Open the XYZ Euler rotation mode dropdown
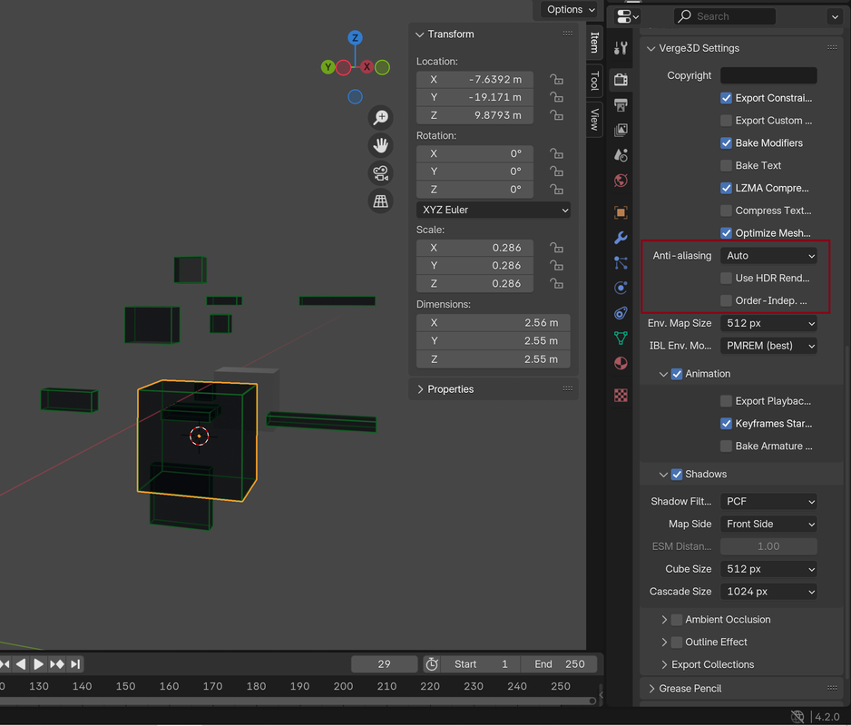Viewport: 851px width, 726px height. coord(494,211)
